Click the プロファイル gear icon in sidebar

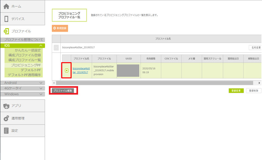[6, 31]
